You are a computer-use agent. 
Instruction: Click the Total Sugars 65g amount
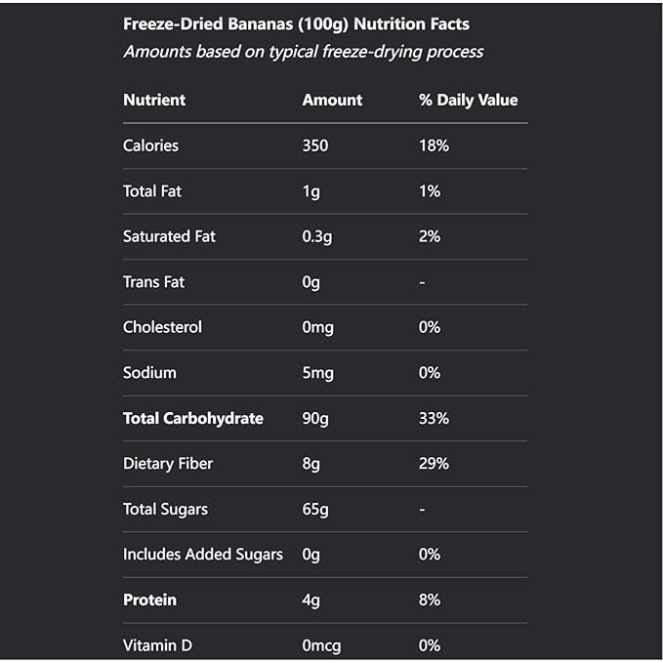tap(315, 509)
